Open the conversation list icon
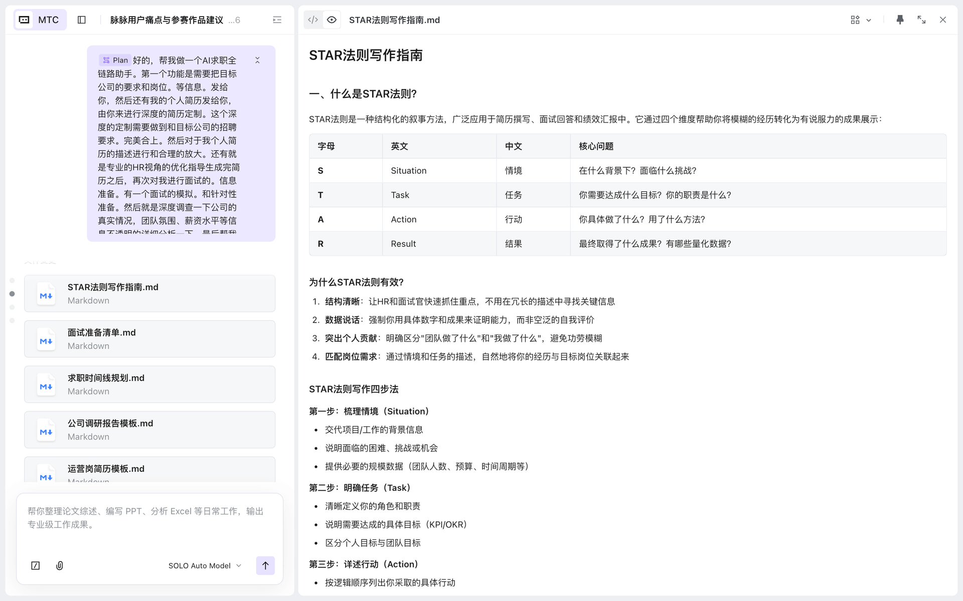Image resolution: width=963 pixels, height=601 pixels. click(x=277, y=20)
